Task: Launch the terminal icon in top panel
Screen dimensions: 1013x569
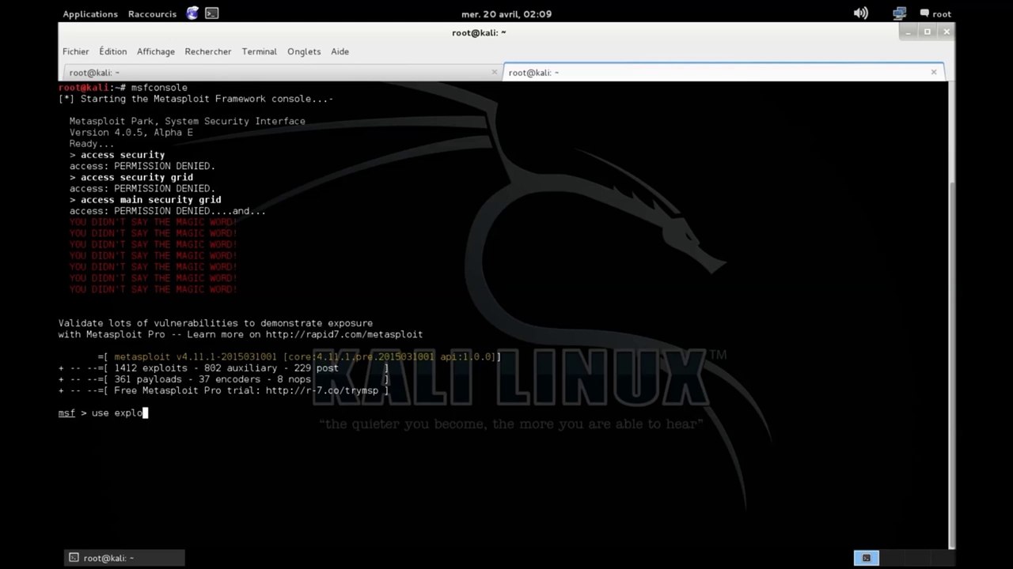Action: tap(211, 13)
